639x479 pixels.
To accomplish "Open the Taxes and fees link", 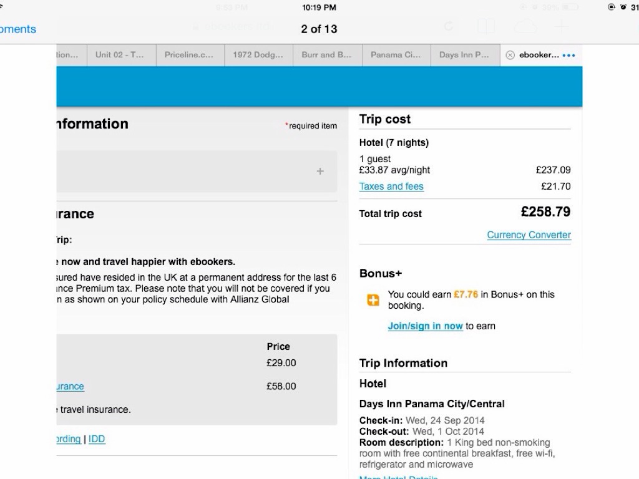I will coord(391,186).
